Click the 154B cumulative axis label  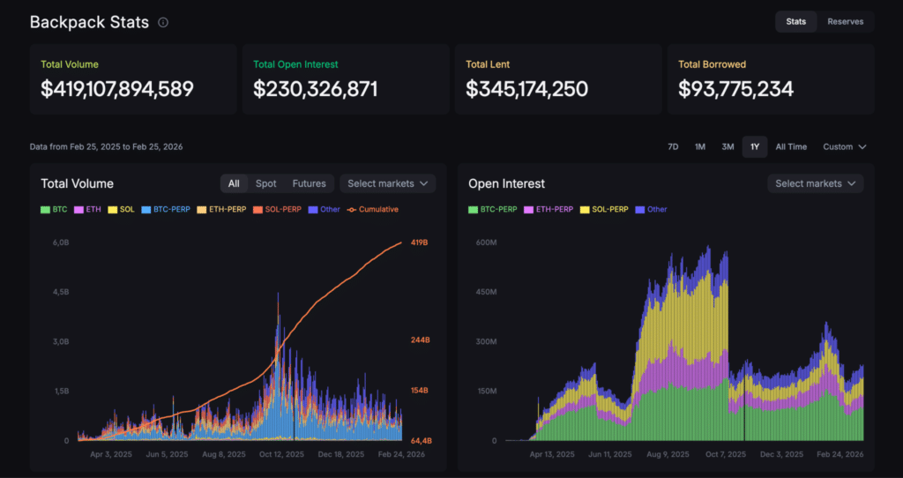419,391
